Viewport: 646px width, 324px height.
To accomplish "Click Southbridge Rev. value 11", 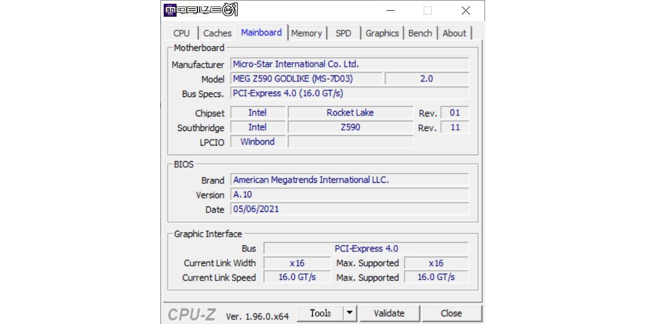I will [x=455, y=127].
